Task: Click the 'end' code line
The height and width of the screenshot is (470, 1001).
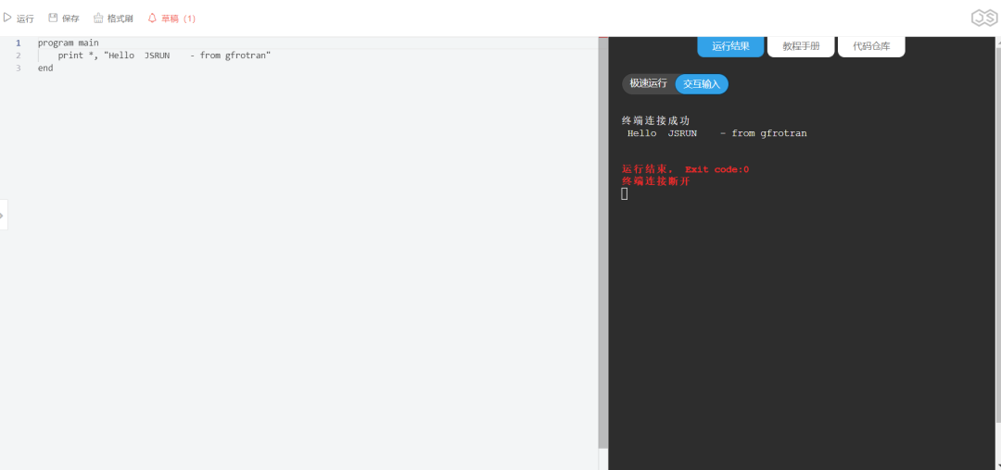Action: click(x=45, y=68)
